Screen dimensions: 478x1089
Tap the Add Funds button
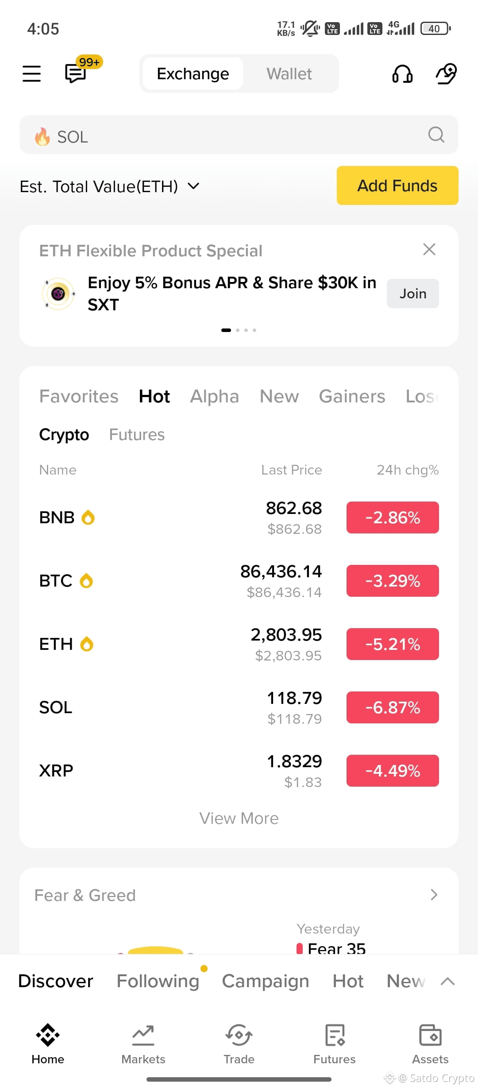click(397, 185)
